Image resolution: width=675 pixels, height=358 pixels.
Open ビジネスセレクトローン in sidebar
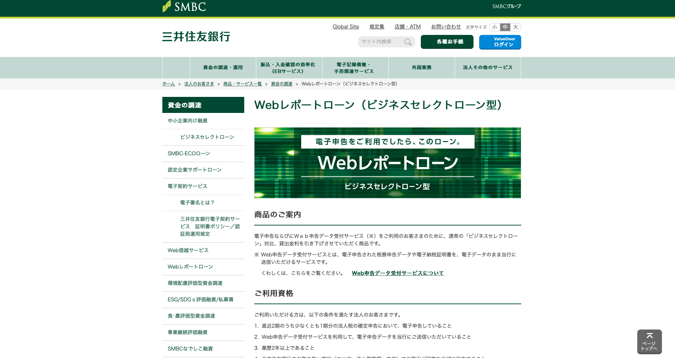point(203,138)
